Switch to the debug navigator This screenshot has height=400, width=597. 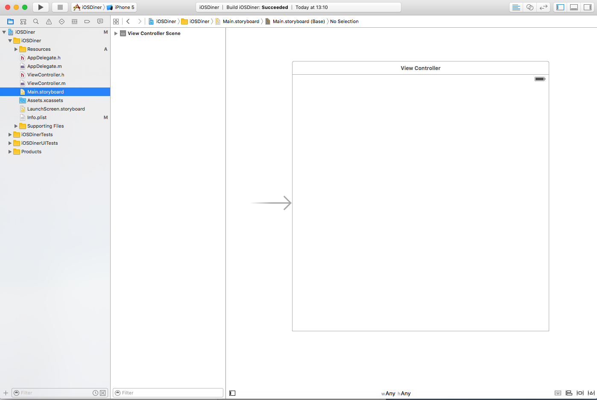74,21
